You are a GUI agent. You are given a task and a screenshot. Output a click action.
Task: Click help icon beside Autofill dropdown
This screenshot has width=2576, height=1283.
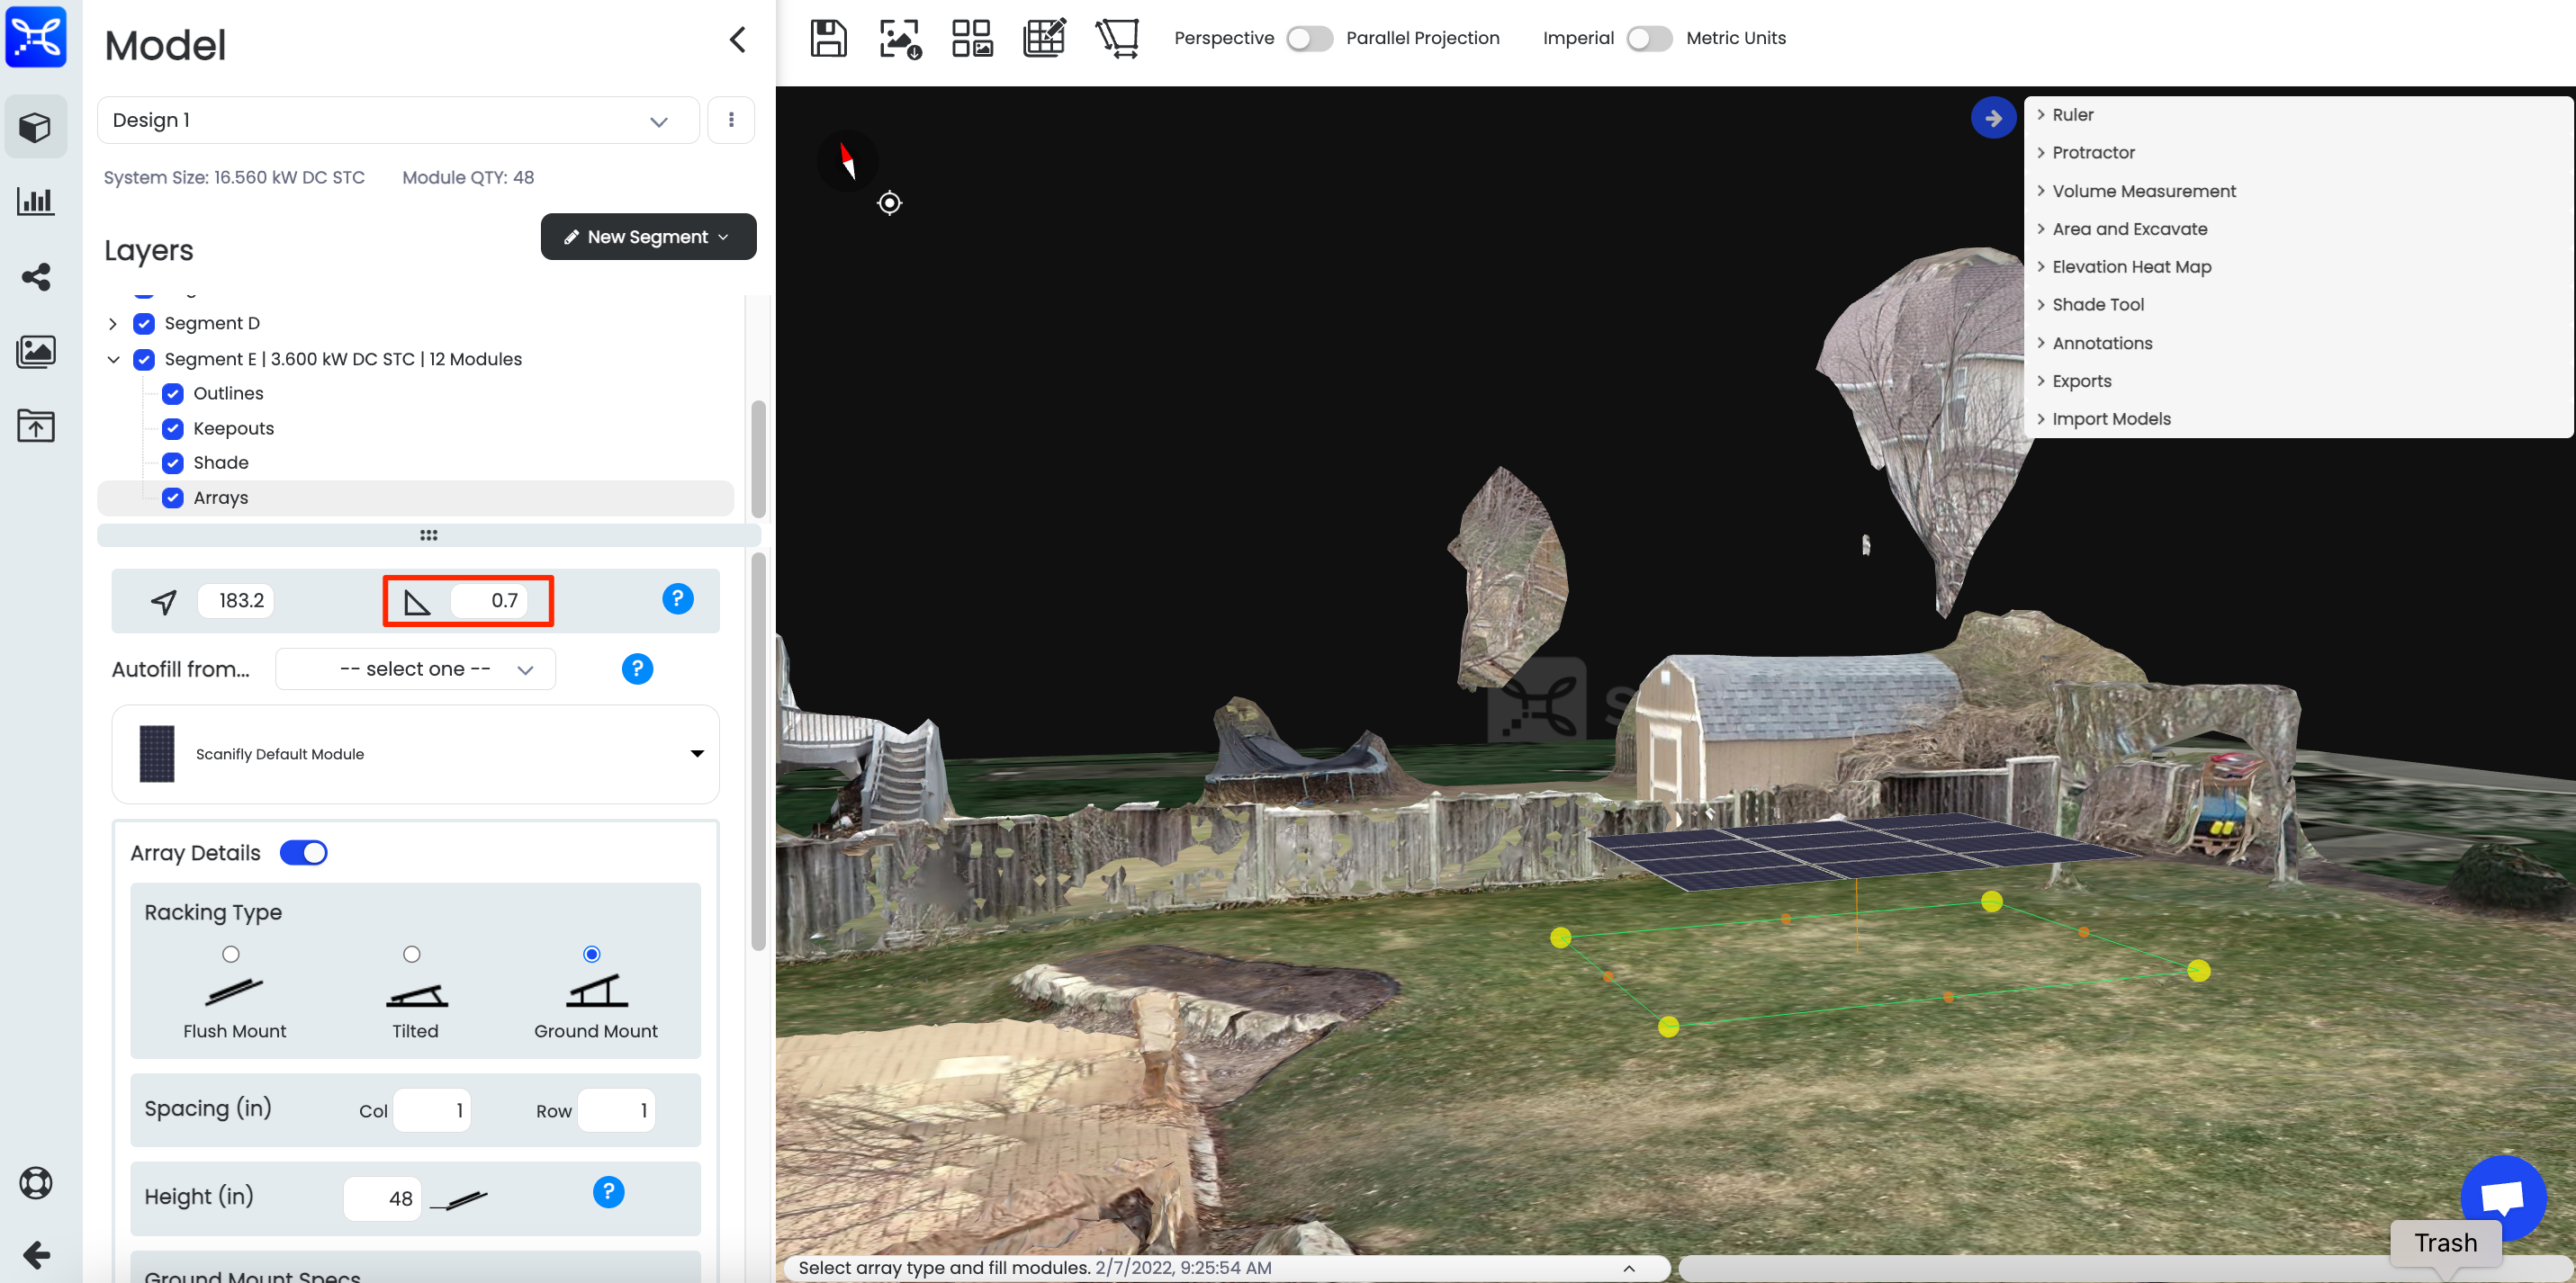pos(637,669)
